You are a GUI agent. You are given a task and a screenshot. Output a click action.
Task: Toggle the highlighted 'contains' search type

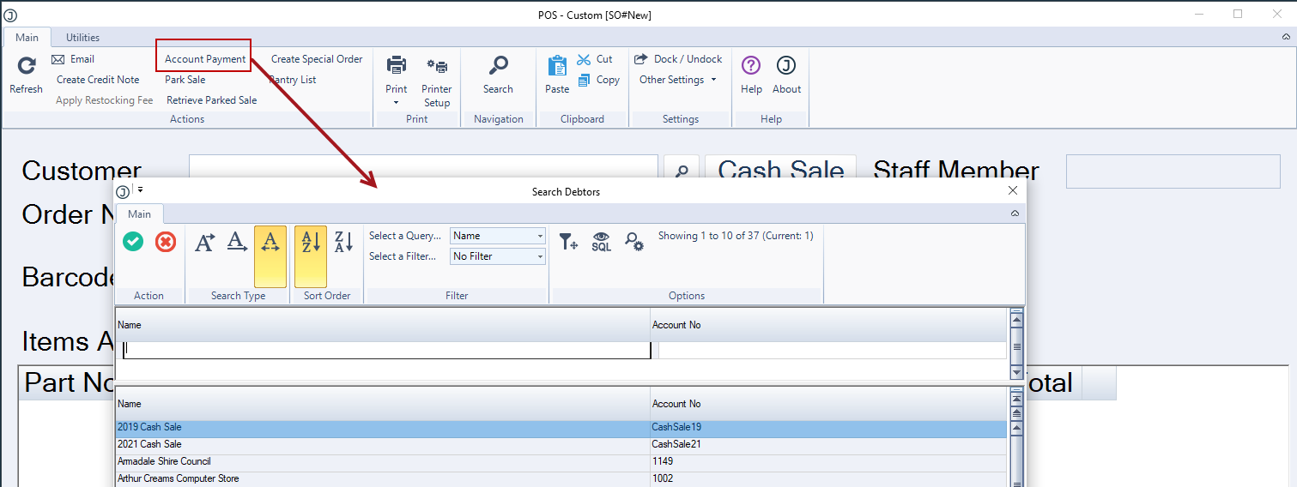click(x=270, y=256)
